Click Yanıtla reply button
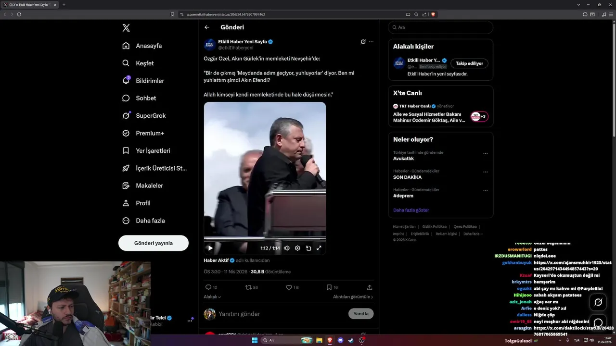The height and width of the screenshot is (346, 616). click(x=361, y=314)
